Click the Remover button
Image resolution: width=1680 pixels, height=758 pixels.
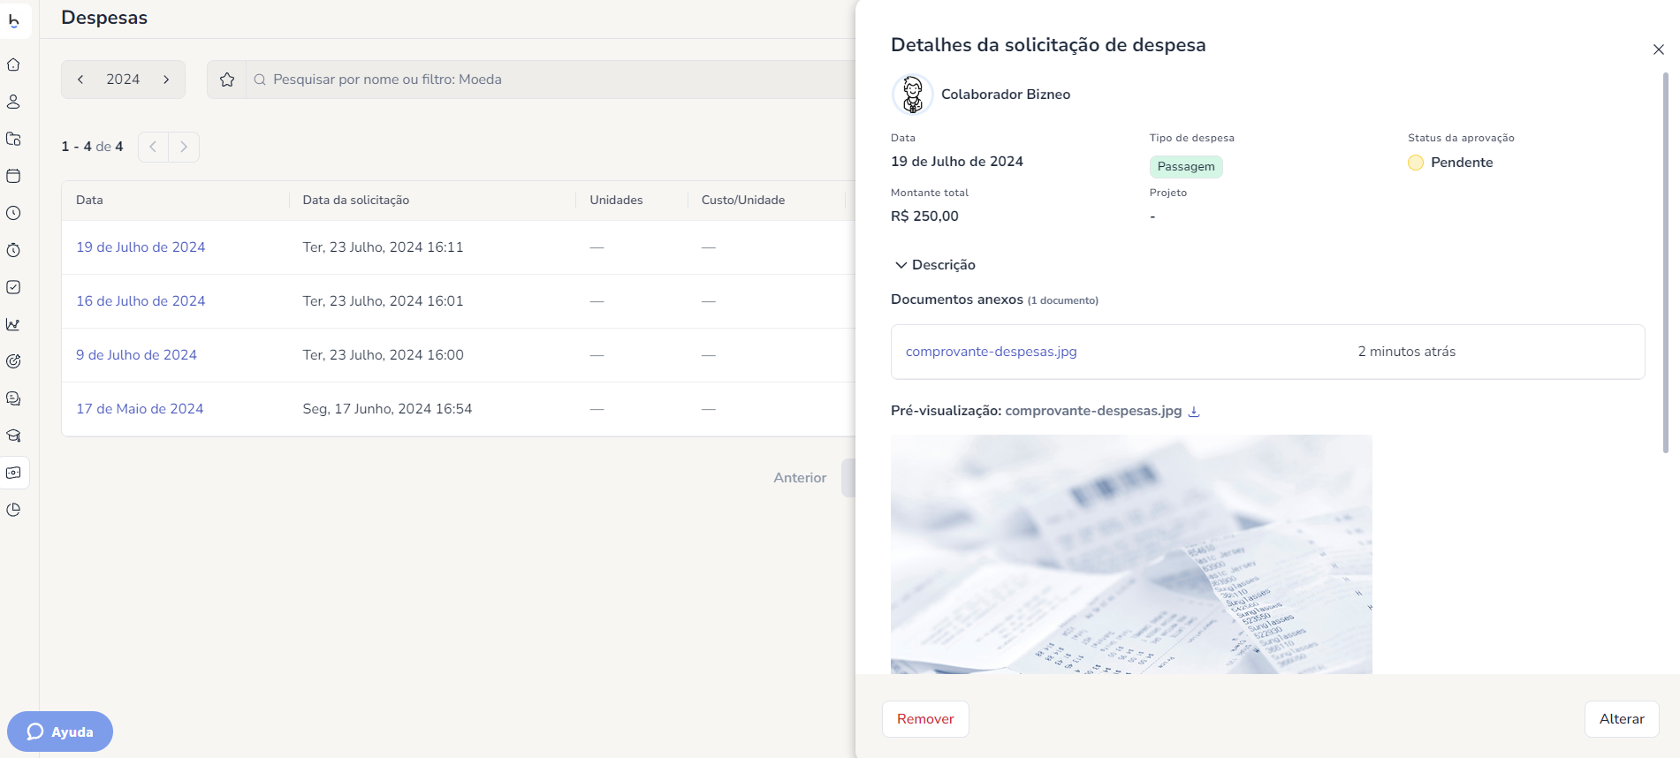click(925, 719)
